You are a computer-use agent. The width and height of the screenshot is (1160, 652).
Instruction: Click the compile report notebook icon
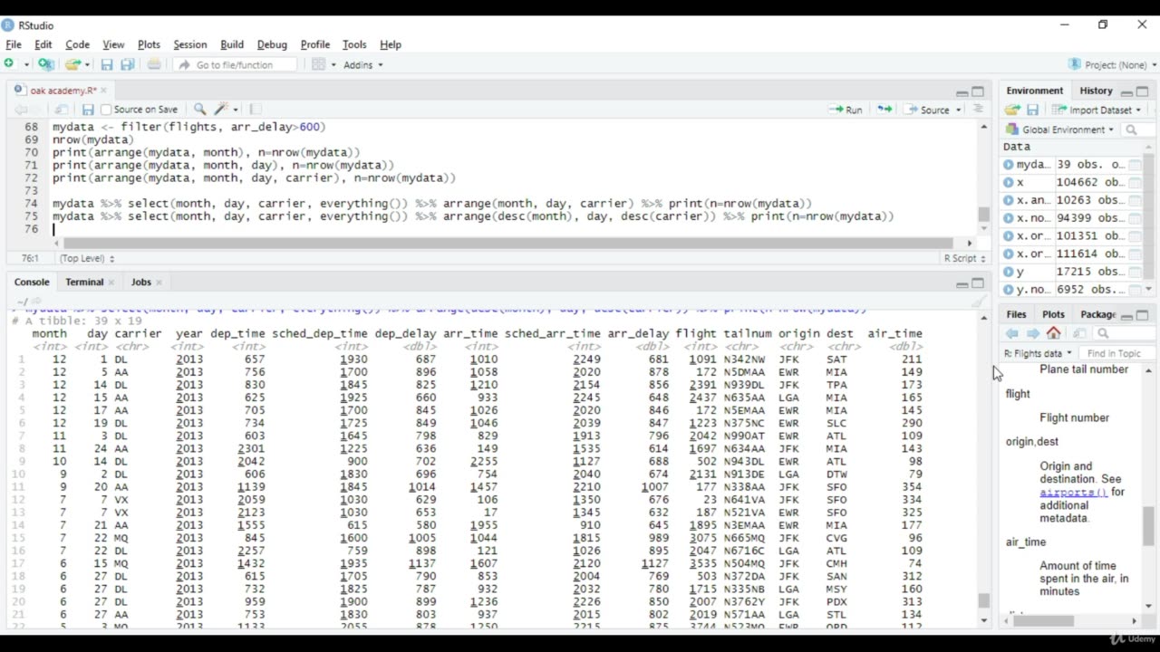[x=256, y=110]
